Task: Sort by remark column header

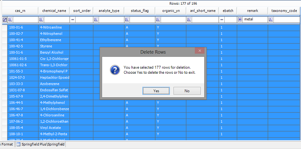Action: coord(252,11)
